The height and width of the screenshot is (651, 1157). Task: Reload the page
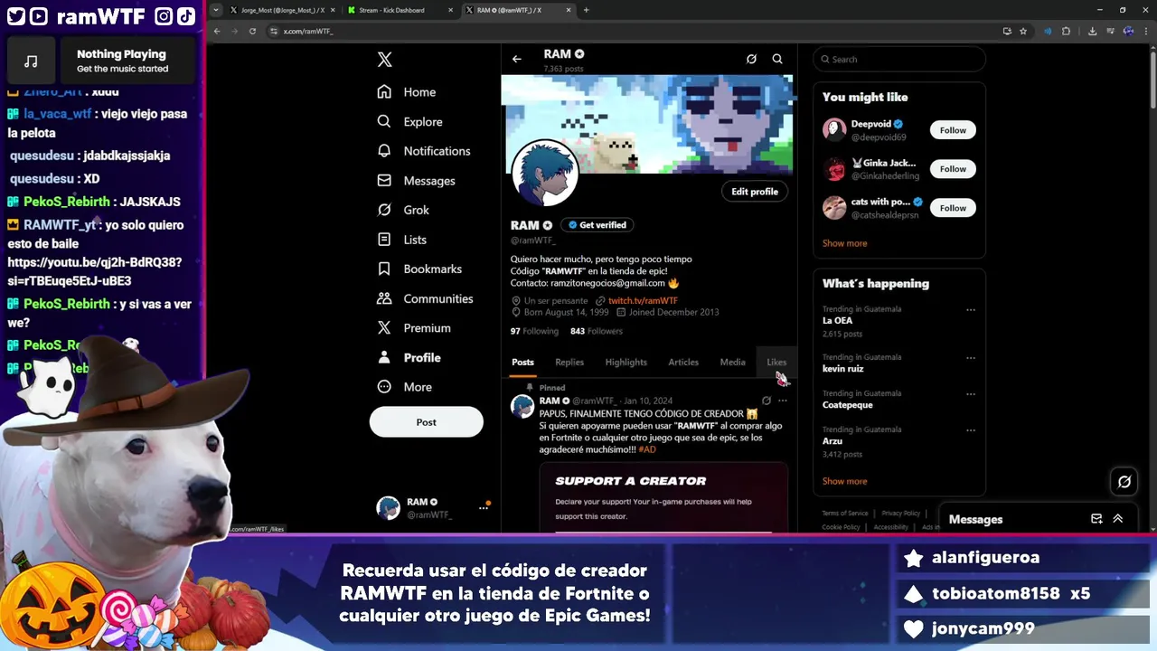(252, 31)
